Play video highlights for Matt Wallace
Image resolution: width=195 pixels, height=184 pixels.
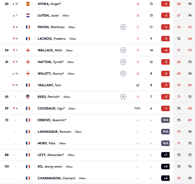tap(123, 50)
